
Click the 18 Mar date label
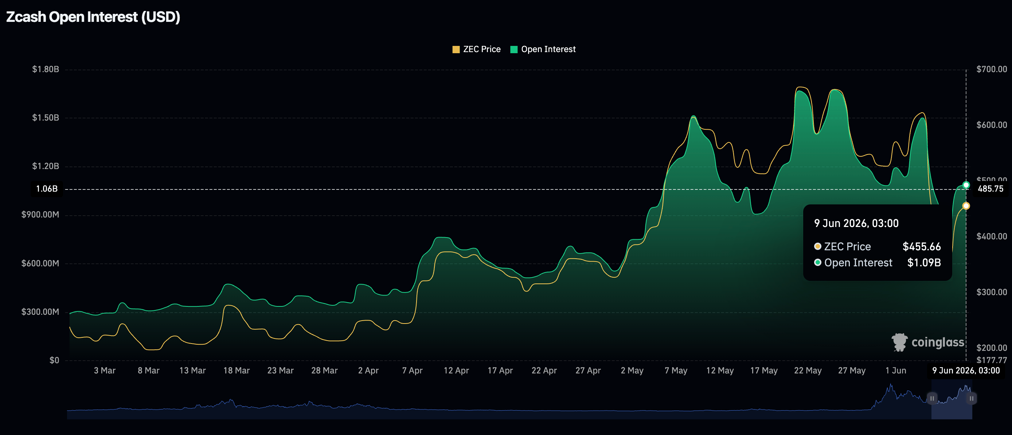coord(237,371)
